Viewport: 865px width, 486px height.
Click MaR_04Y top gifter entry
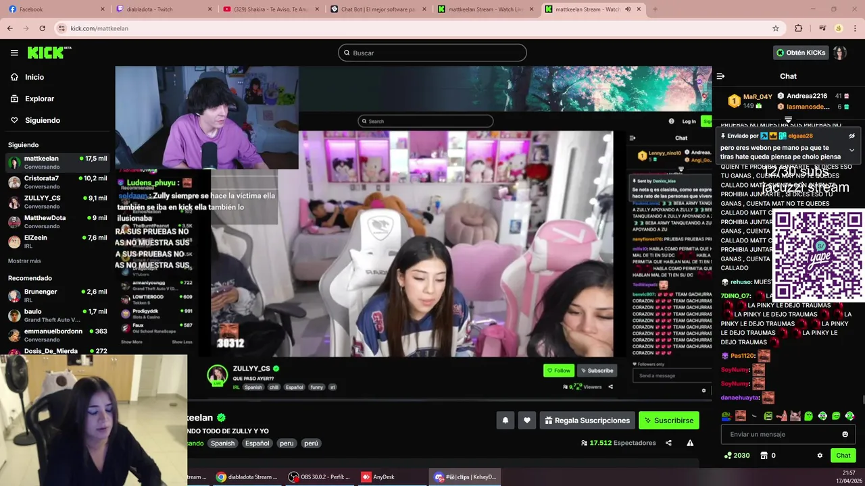tap(750, 101)
